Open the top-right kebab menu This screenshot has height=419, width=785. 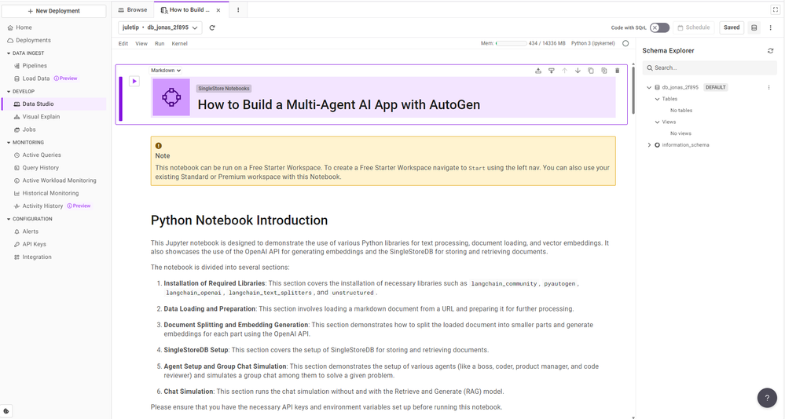[x=771, y=28]
